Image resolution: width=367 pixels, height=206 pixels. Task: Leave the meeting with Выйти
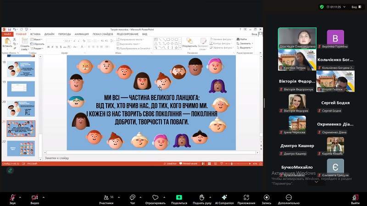[x=355, y=197]
